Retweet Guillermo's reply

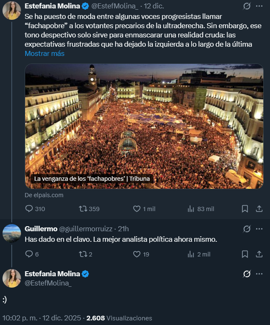point(83,254)
